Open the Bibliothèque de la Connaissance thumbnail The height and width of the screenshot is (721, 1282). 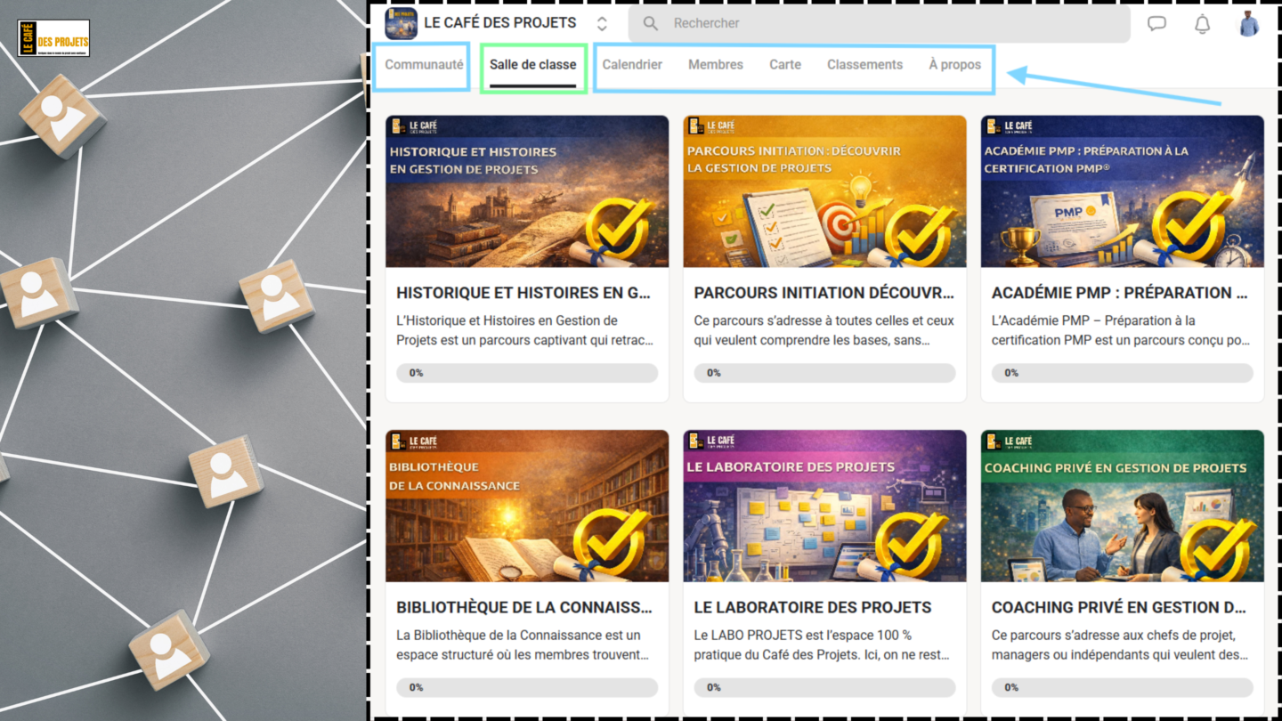coord(527,506)
